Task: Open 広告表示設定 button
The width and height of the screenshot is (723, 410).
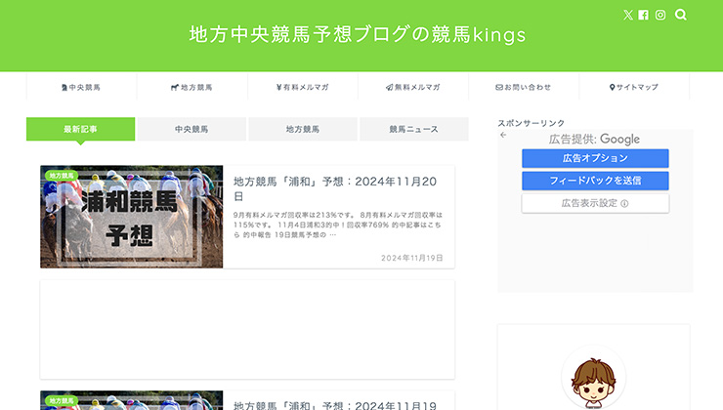Action: tap(595, 203)
